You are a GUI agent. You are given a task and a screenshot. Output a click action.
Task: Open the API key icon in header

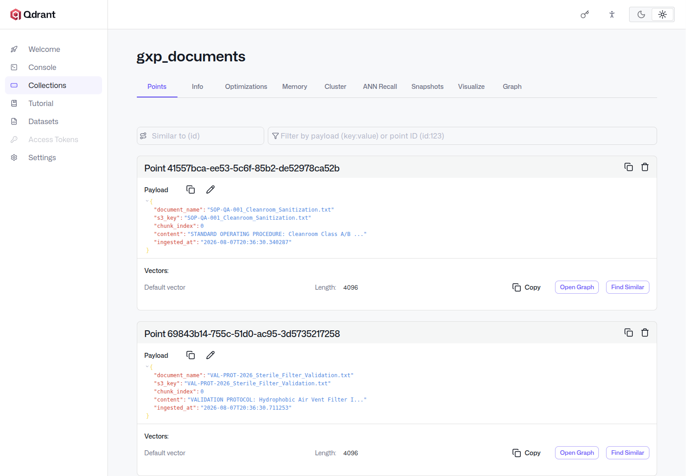[585, 14]
